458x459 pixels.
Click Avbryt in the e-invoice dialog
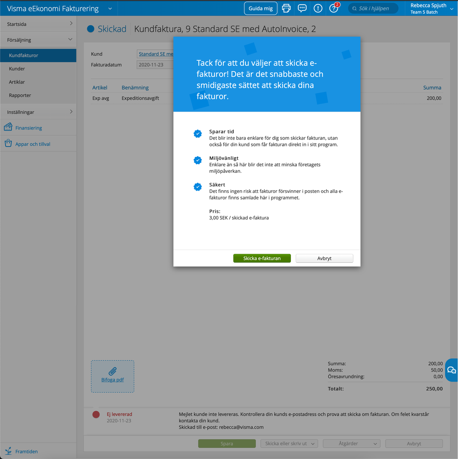(x=325, y=258)
